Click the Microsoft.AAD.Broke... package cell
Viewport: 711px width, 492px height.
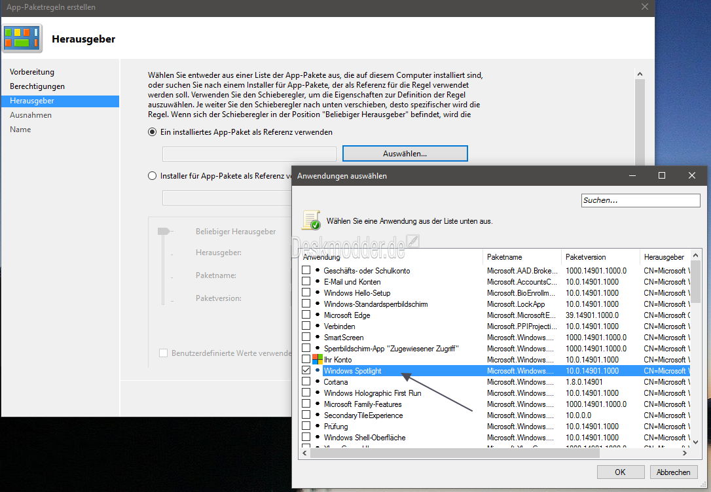(x=522, y=270)
